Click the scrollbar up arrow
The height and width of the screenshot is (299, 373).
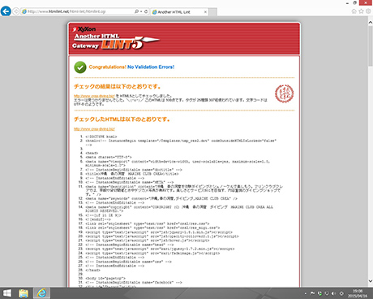click(371, 23)
